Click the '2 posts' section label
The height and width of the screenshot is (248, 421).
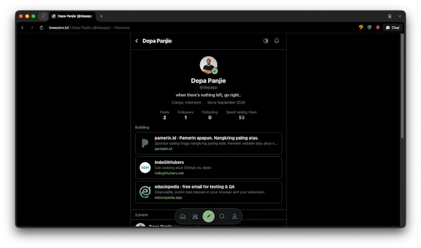pyautogui.click(x=142, y=215)
